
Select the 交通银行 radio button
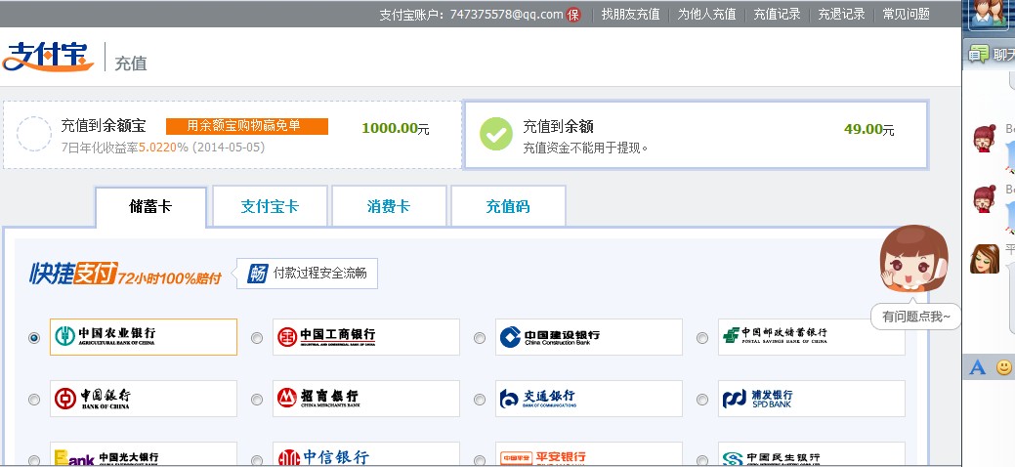tap(480, 399)
